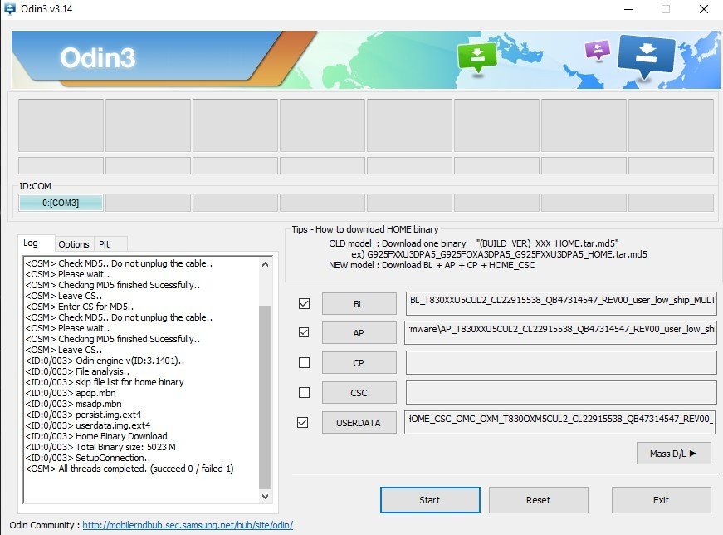Open the Odin Community mobilerndhub link

coord(188,525)
